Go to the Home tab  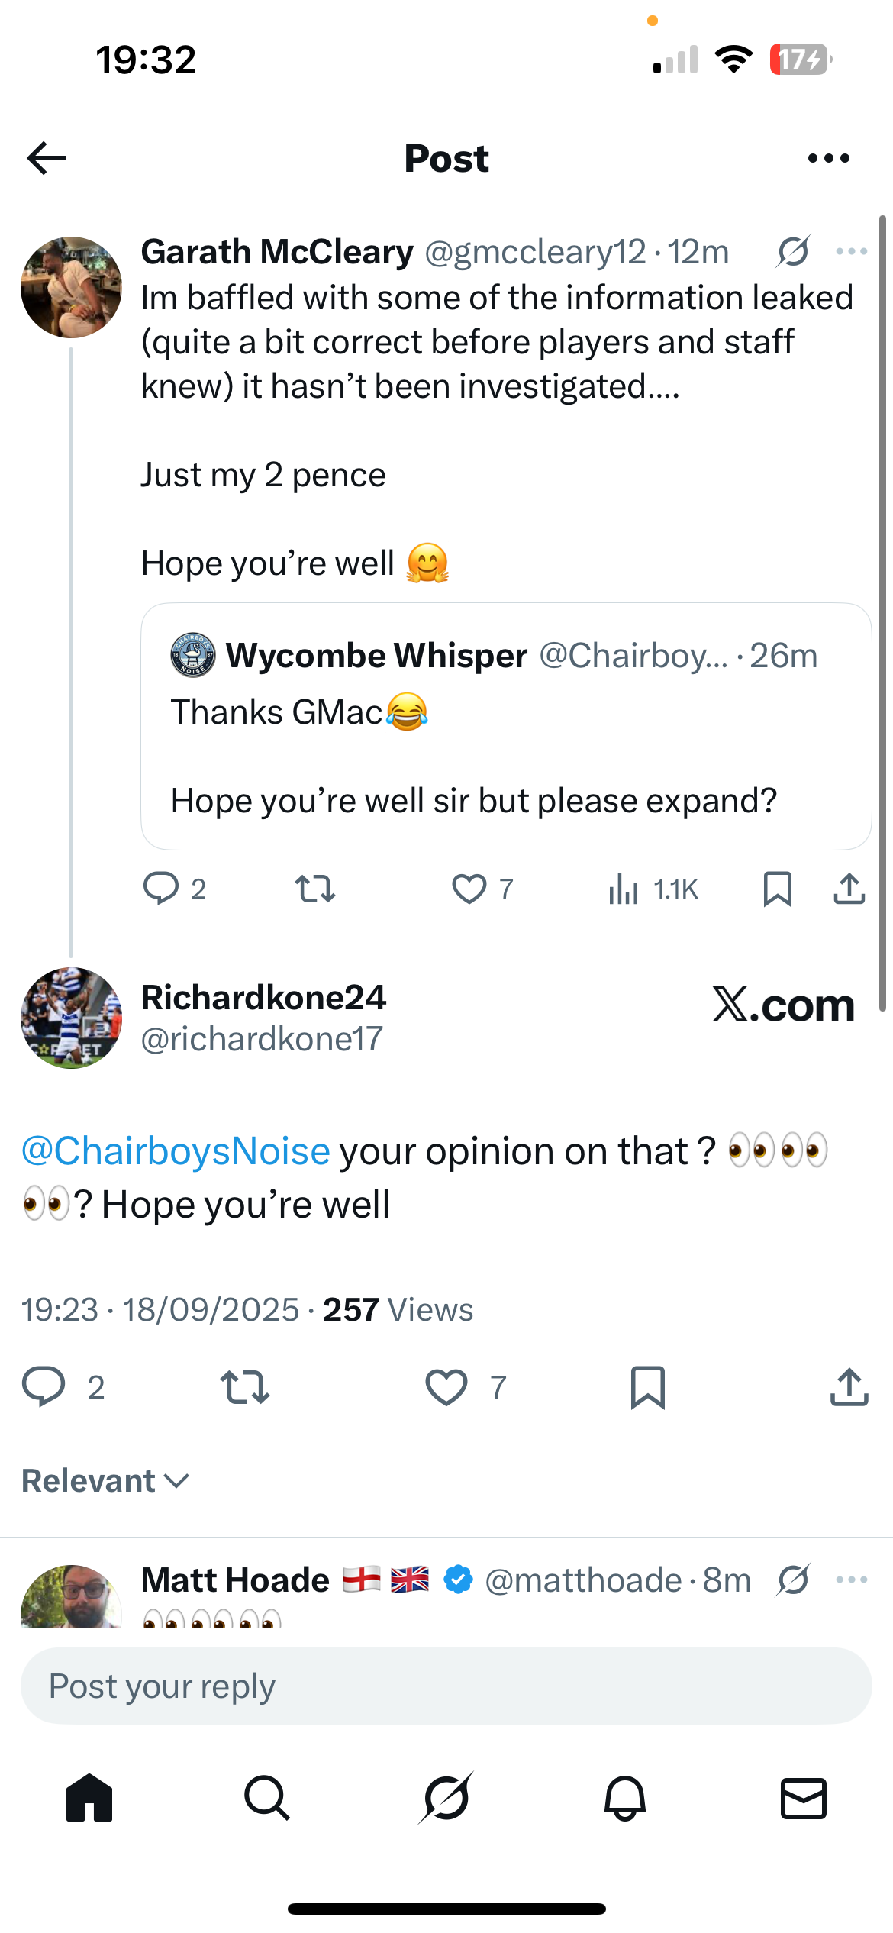click(89, 1798)
